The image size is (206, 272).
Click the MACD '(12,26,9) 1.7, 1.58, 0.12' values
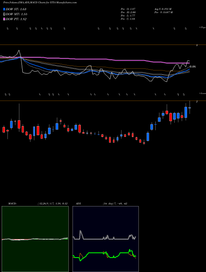coord(53,204)
